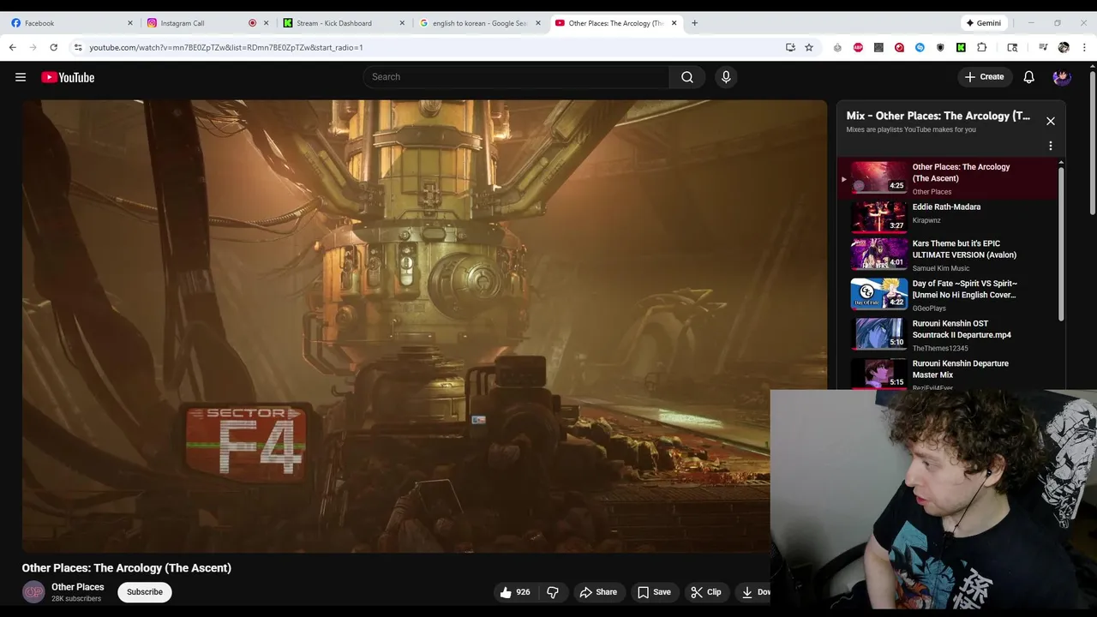1097x617 pixels.
Task: Open Mix playlist three-dot options
Action: [x=1050, y=146]
